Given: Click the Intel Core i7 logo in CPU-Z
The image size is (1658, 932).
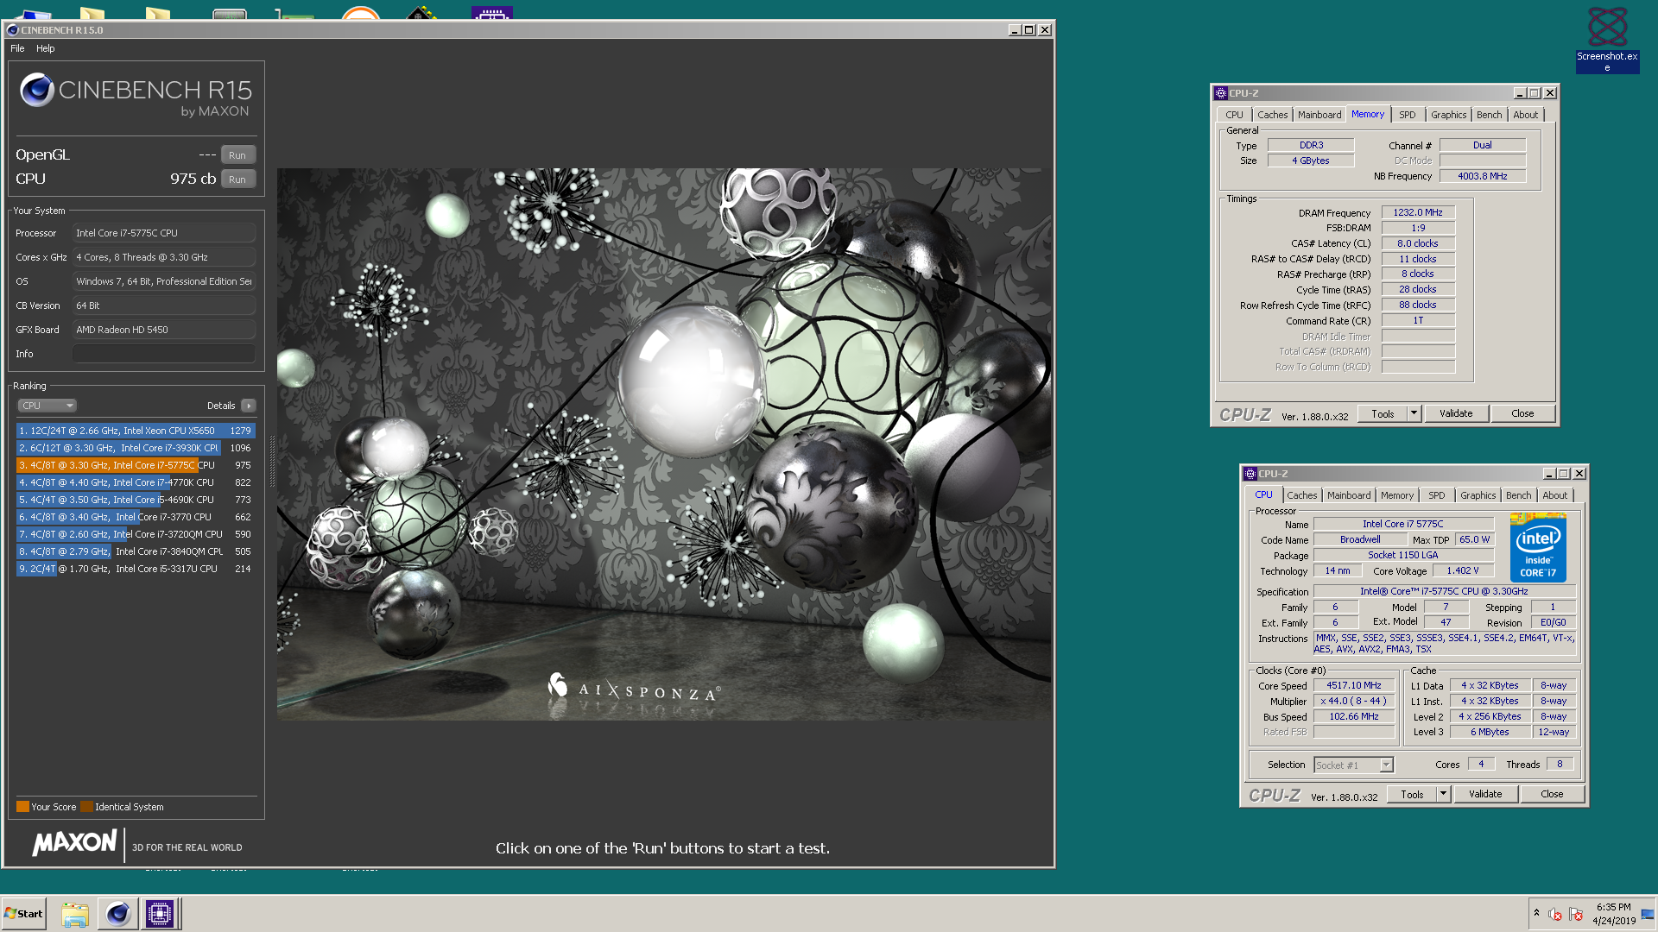Looking at the screenshot, I should (1538, 548).
